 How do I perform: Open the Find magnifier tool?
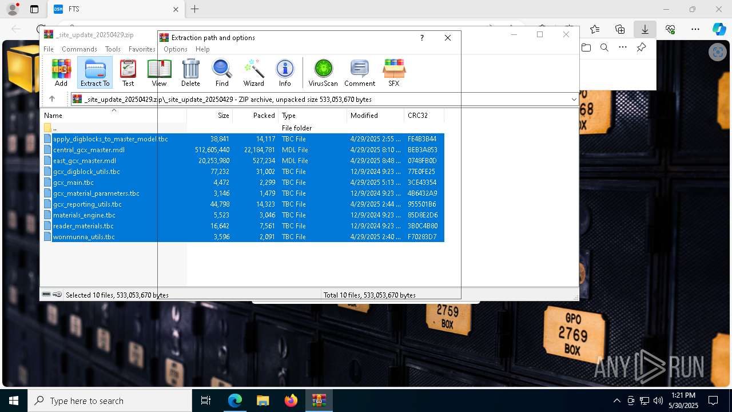pos(222,72)
